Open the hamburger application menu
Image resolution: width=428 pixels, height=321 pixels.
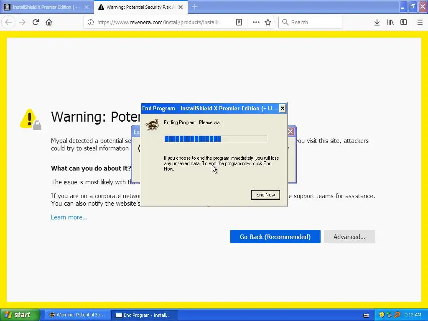coord(420,23)
